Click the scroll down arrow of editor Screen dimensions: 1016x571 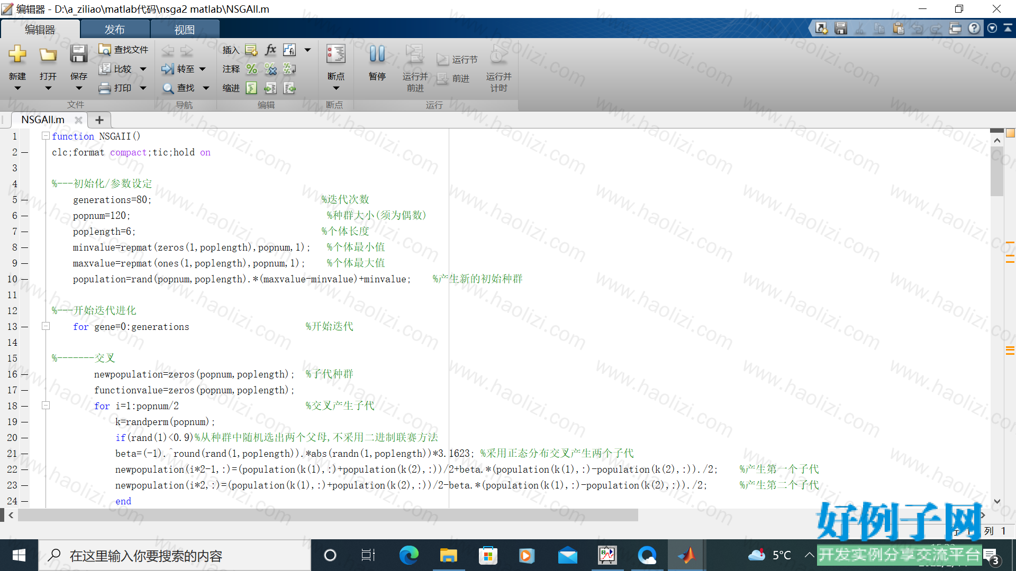(997, 501)
